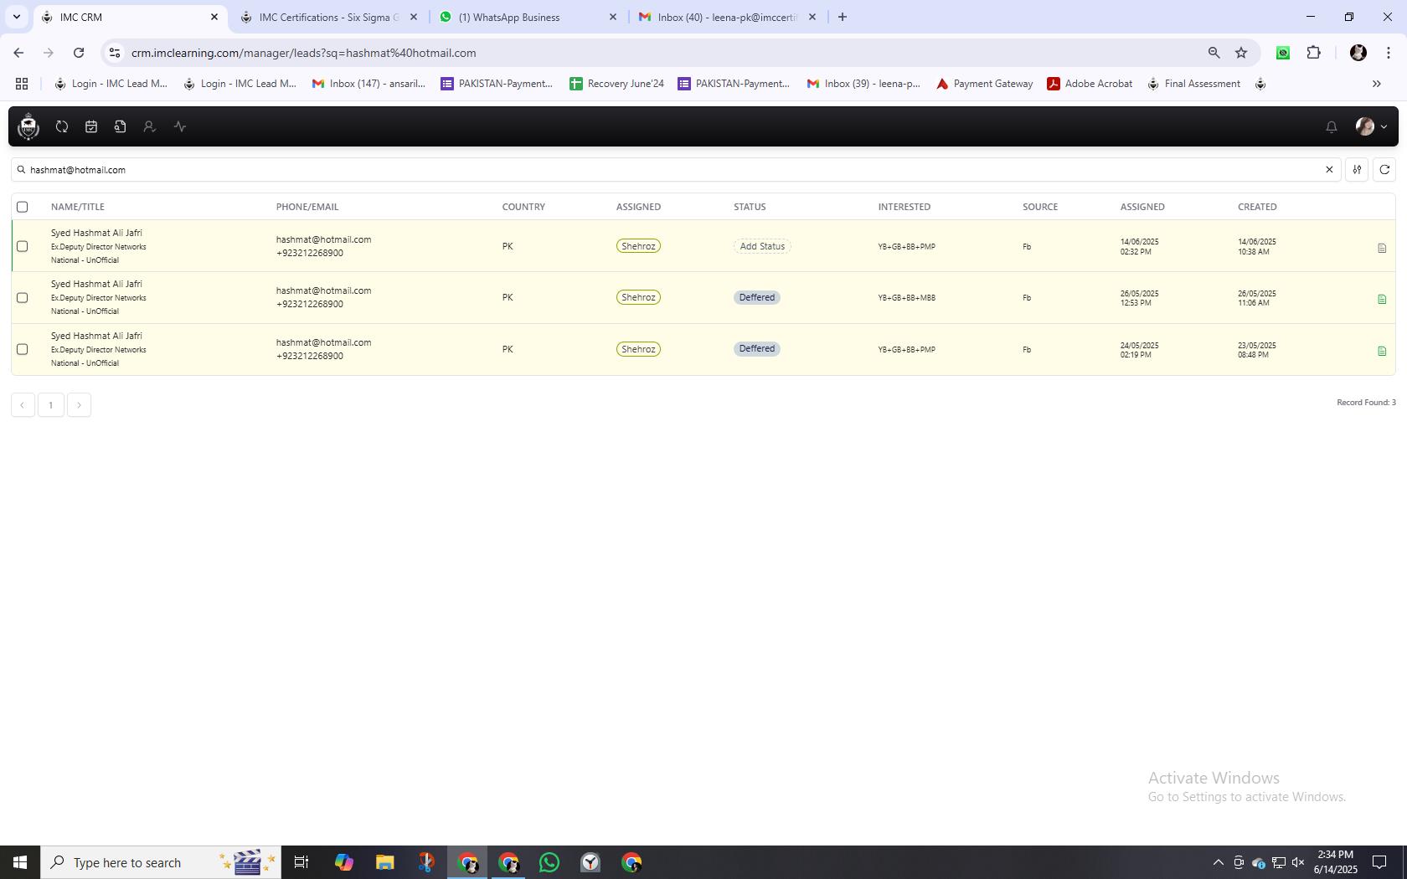Open Payment Gateway bookmark
Viewport: 1407px width, 879px height.
point(985,84)
